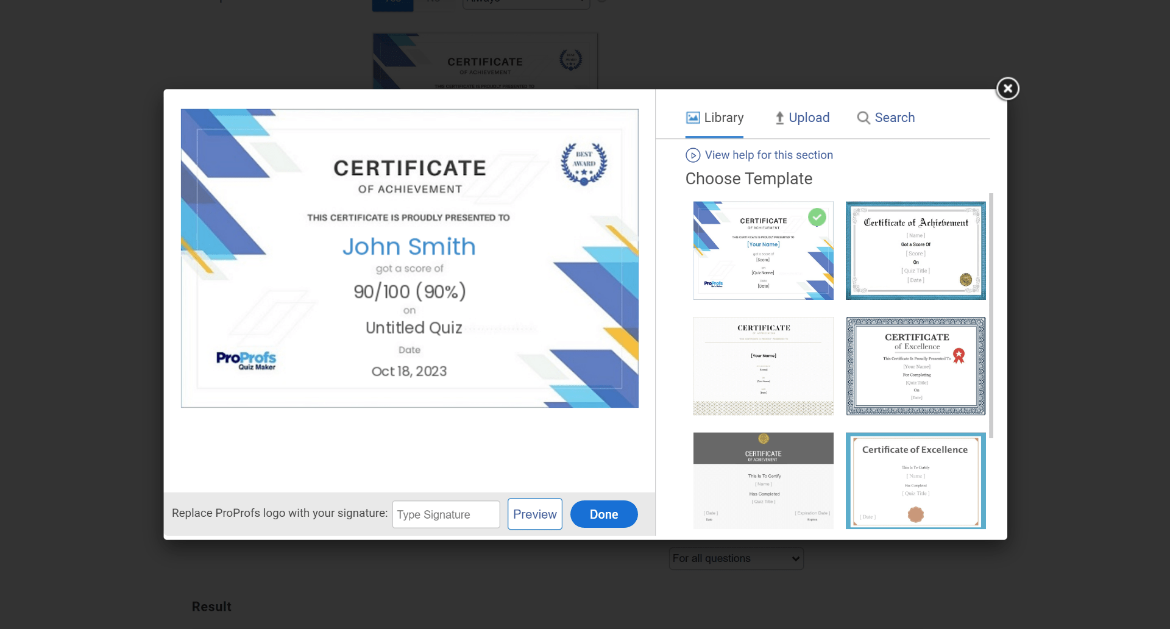Focus the Type Signature input field
Image resolution: width=1170 pixels, height=629 pixels.
pos(445,514)
